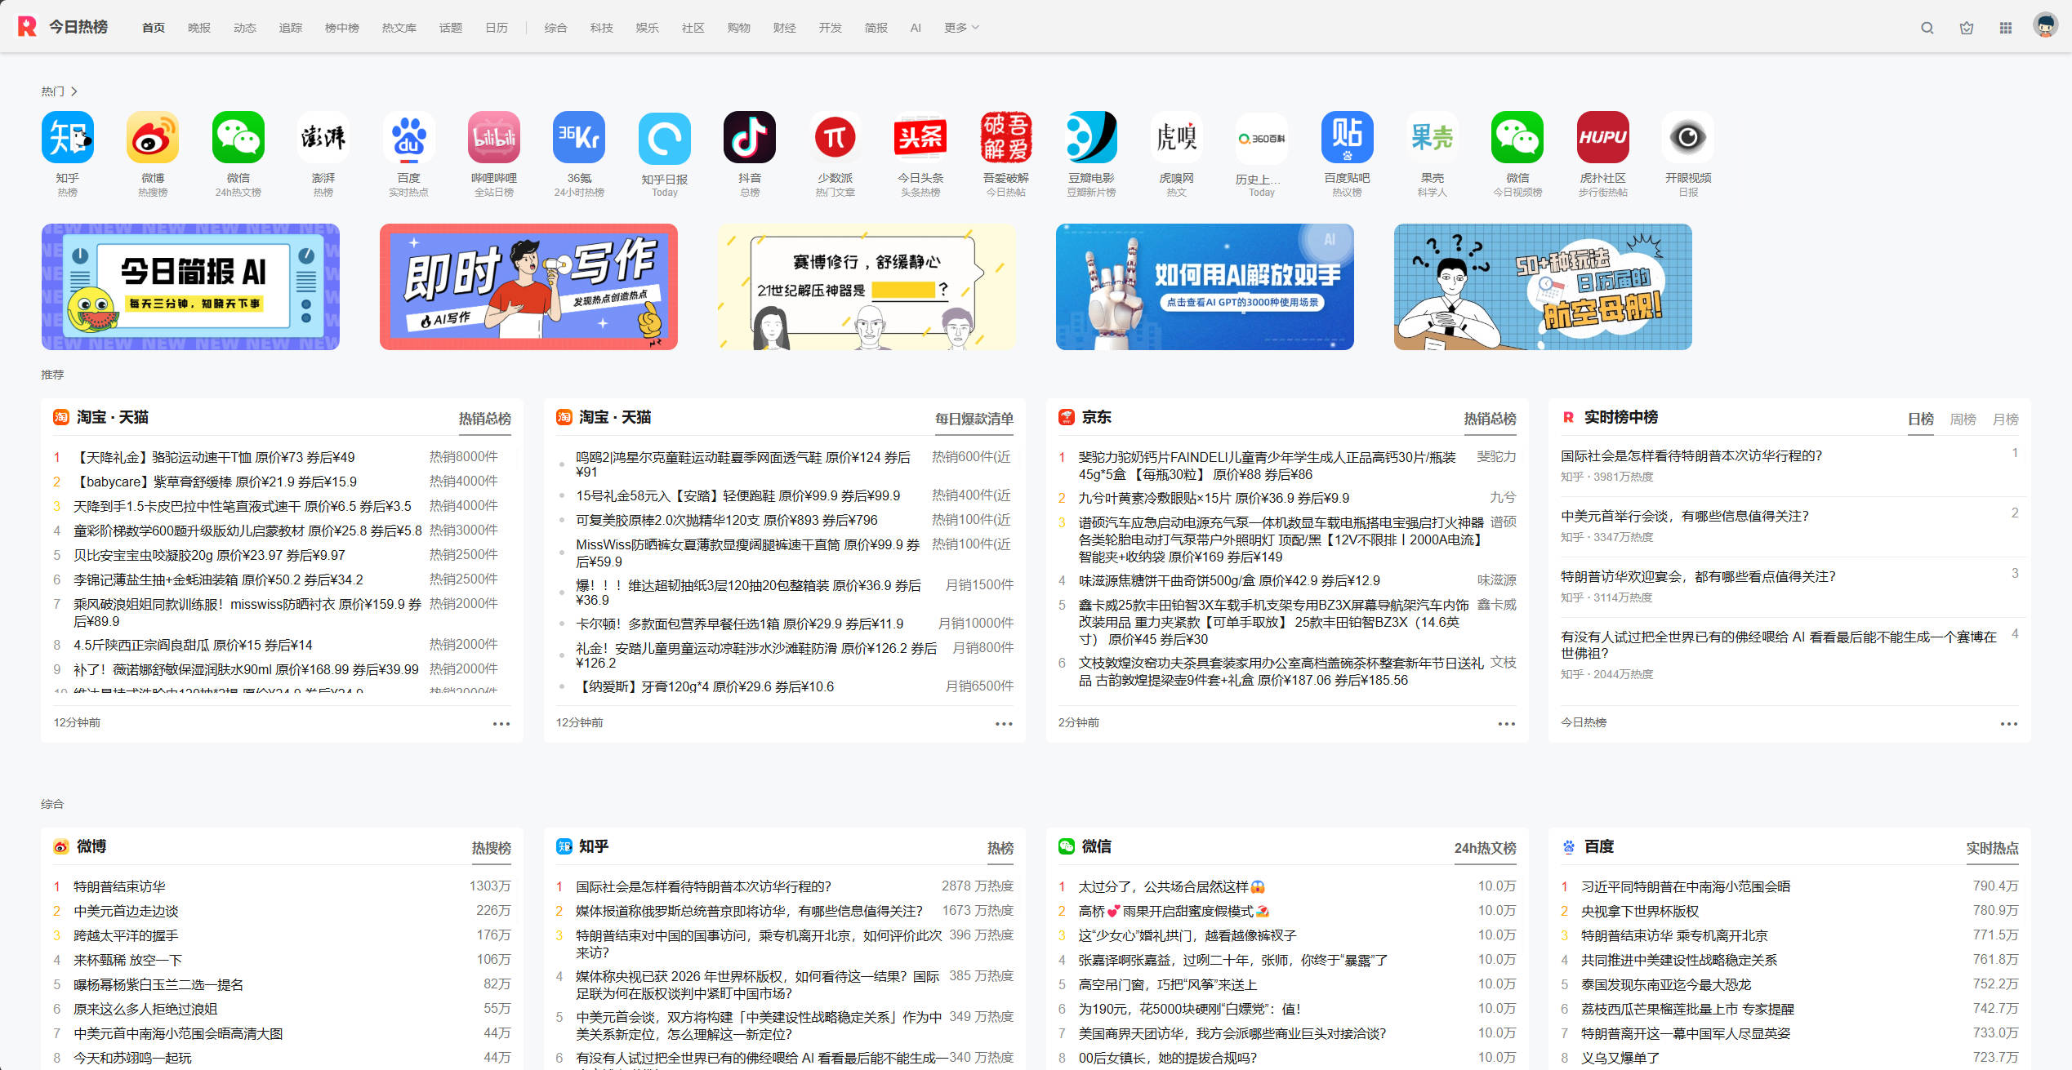Go to 榜中榜 in top navigation
The image size is (2072, 1070).
[x=342, y=28]
